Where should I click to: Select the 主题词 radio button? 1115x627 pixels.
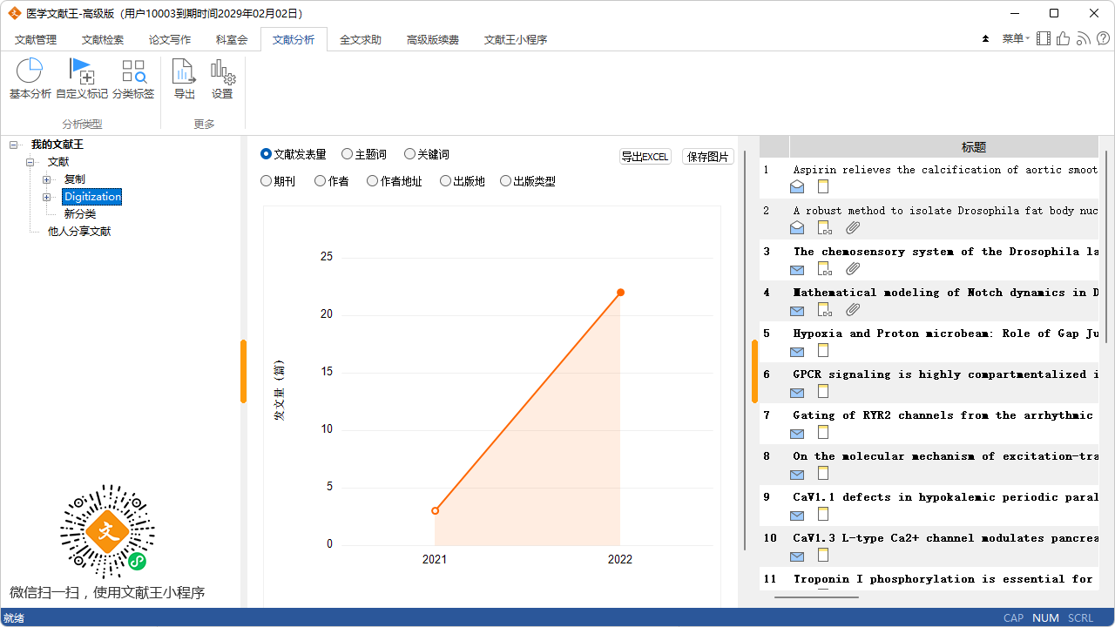(x=347, y=154)
